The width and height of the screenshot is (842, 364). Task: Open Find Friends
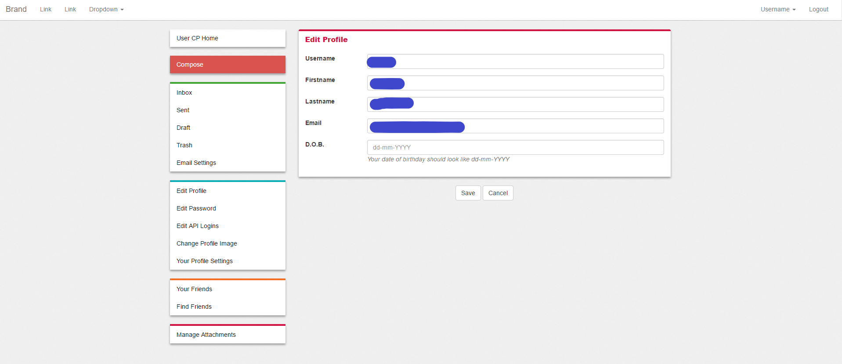click(x=228, y=307)
